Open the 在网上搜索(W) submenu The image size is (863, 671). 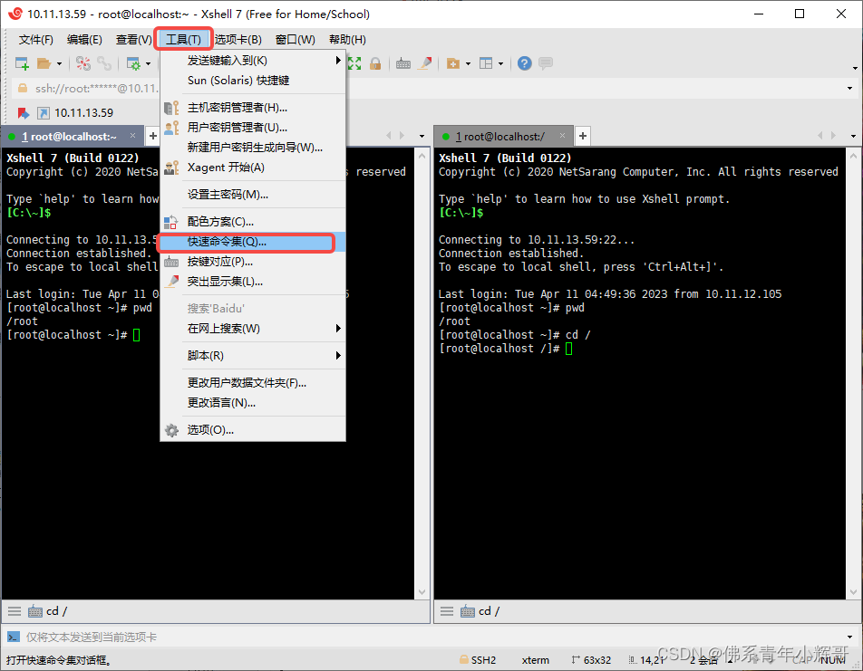pos(253,329)
